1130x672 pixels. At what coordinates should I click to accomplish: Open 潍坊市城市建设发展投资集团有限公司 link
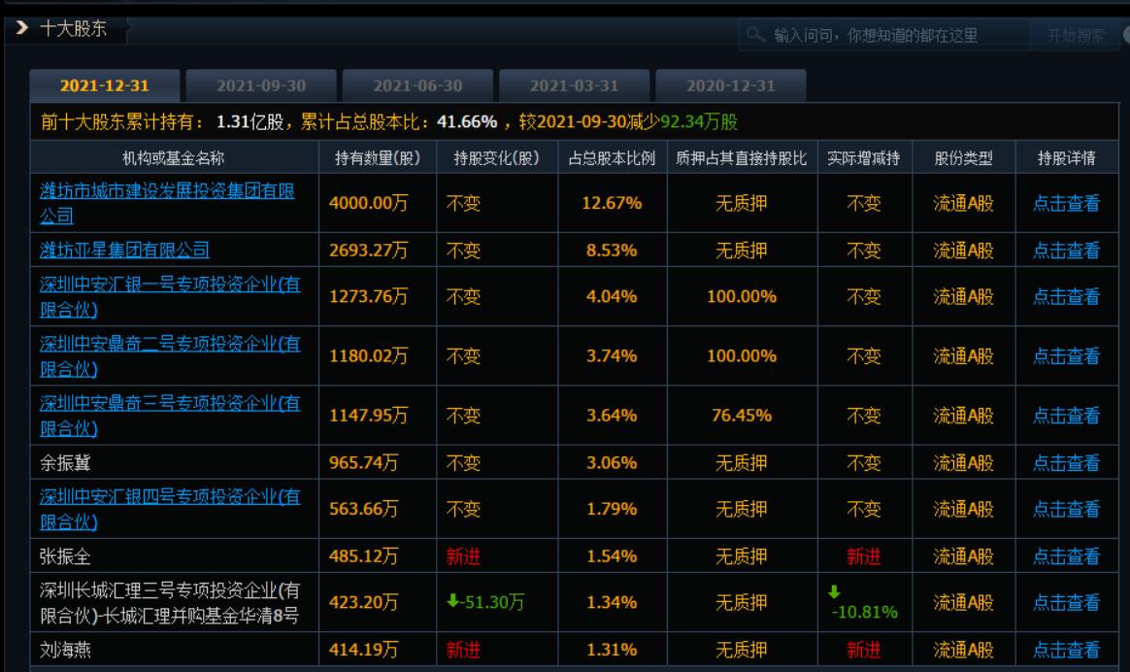pyautogui.click(x=166, y=203)
